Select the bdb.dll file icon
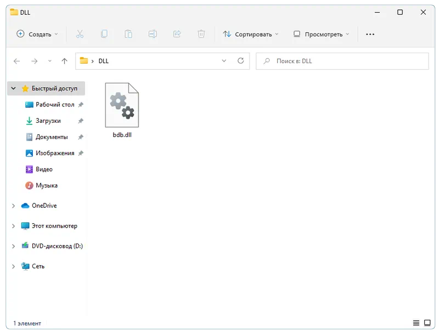Image resolution: width=439 pixels, height=334 pixels. click(122, 105)
